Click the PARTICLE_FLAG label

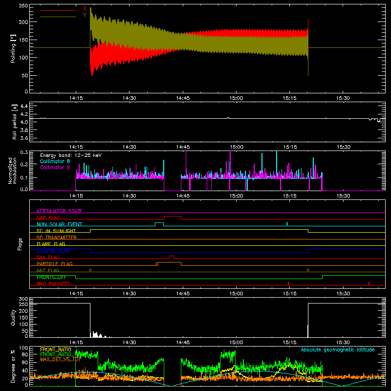pyautogui.click(x=55, y=263)
